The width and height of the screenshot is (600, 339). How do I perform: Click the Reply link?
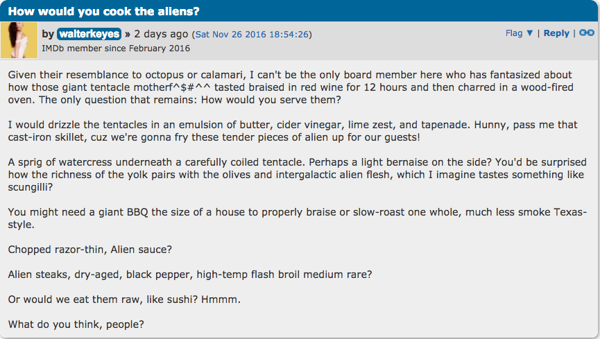click(x=556, y=33)
